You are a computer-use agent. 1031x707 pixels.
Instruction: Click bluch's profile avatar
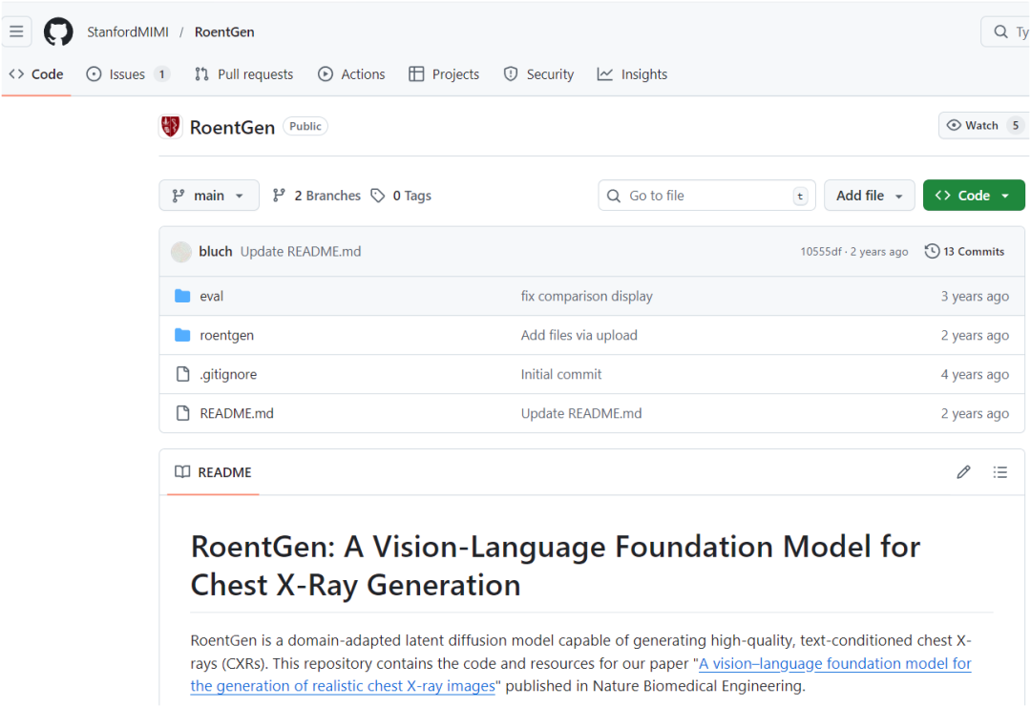click(x=180, y=252)
